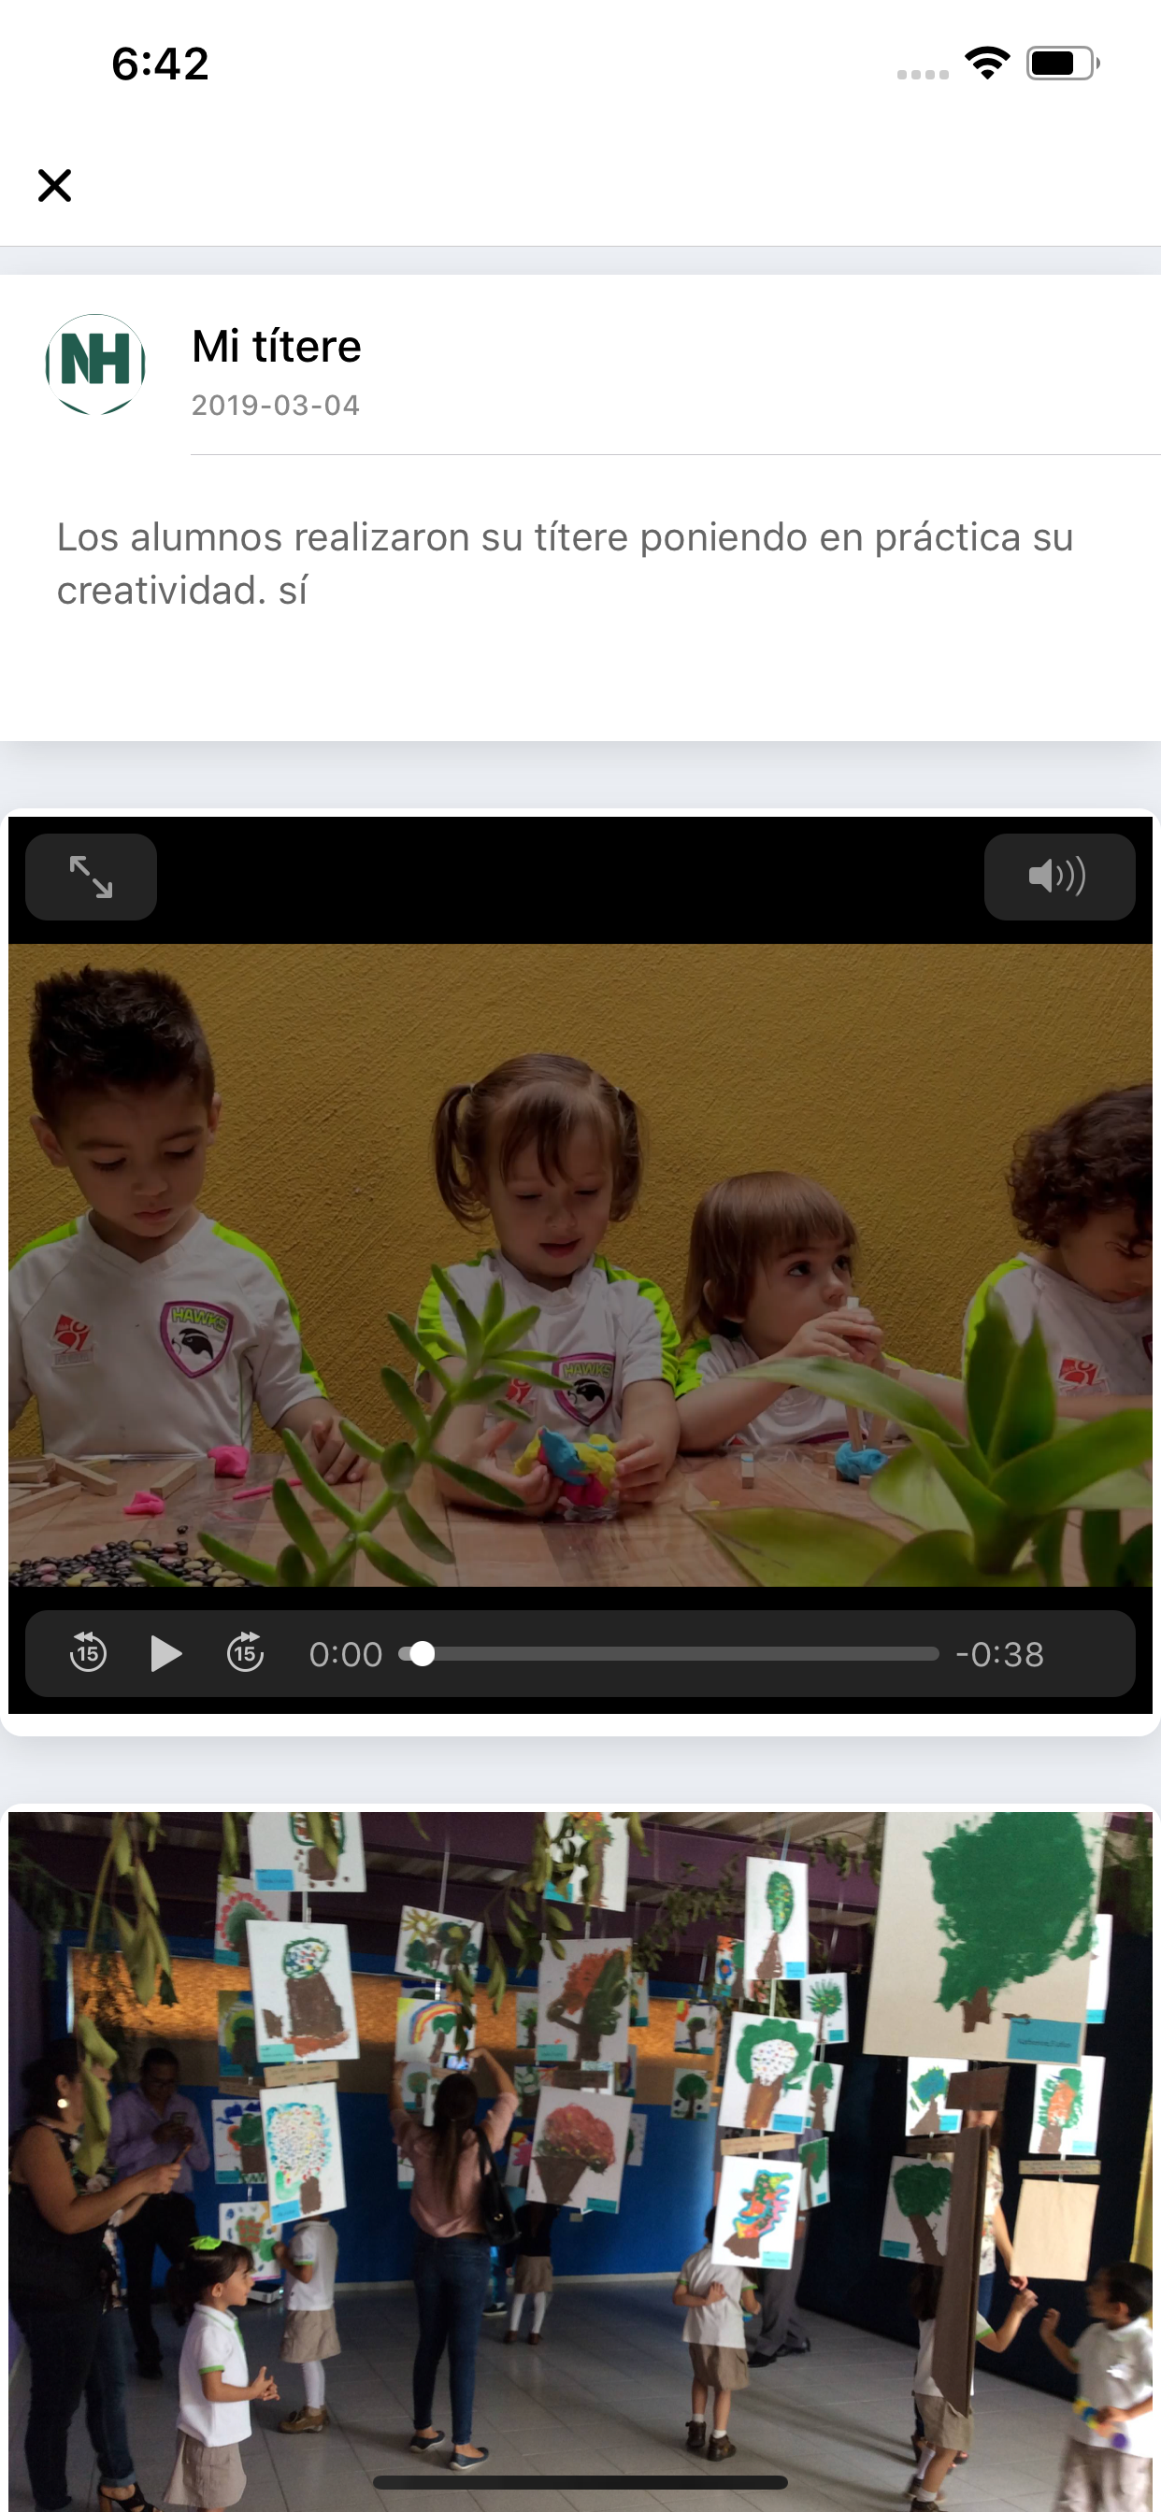This screenshot has width=1161, height=2512.
Task: Close the post with the X icon
Action: [x=54, y=185]
